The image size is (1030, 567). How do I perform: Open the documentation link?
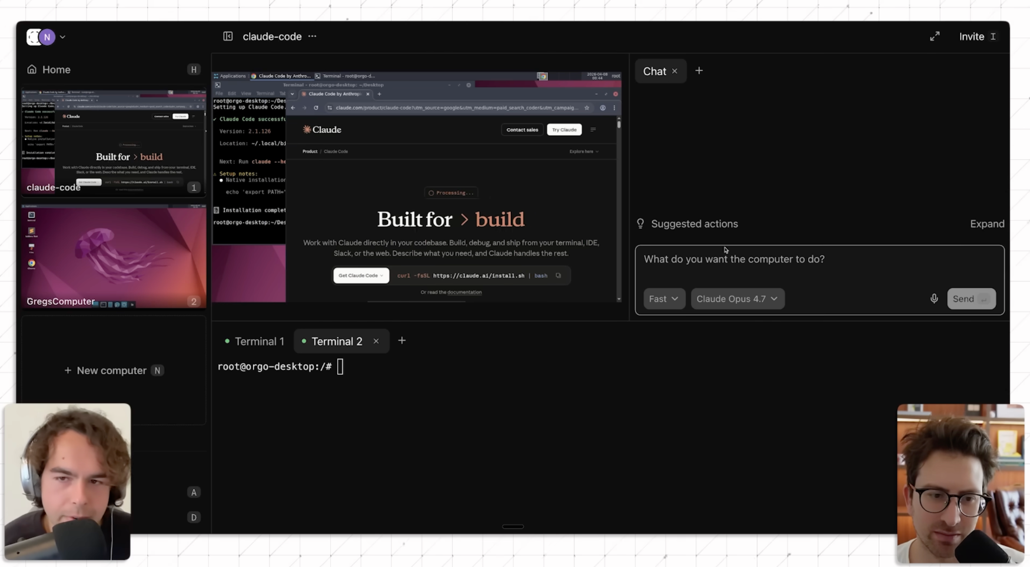click(464, 292)
